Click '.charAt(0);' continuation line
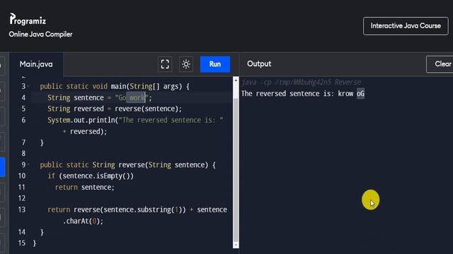The height and width of the screenshot is (254, 453). (83, 221)
